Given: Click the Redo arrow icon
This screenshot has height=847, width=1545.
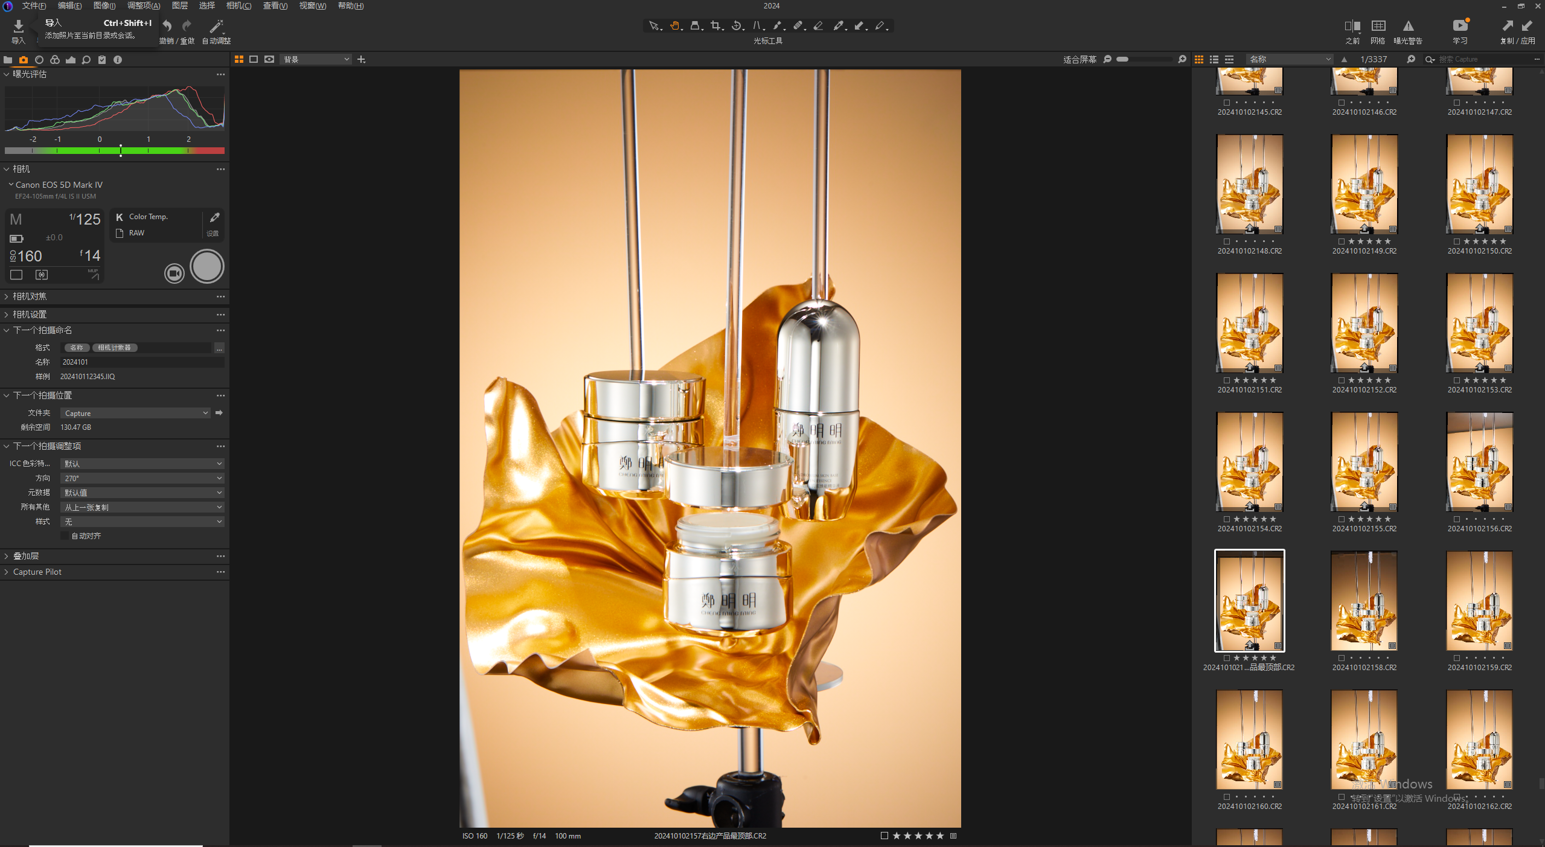Looking at the screenshot, I should coord(187,26).
